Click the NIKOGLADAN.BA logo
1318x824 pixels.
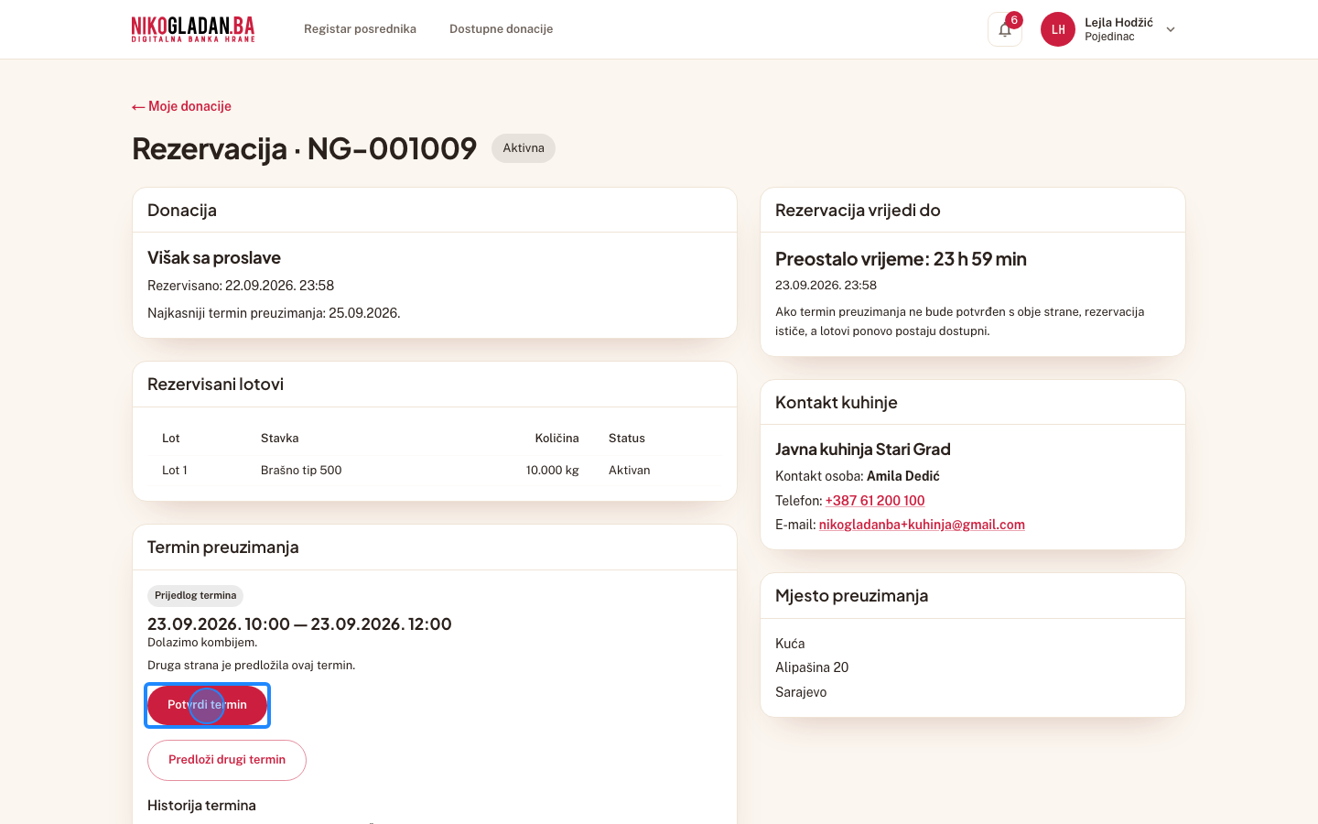click(x=193, y=29)
